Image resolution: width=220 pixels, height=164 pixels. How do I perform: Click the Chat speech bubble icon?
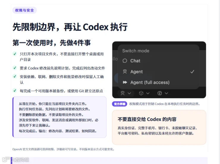(x=125, y=61)
